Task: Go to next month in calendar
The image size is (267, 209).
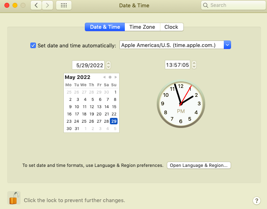Action: [x=116, y=77]
